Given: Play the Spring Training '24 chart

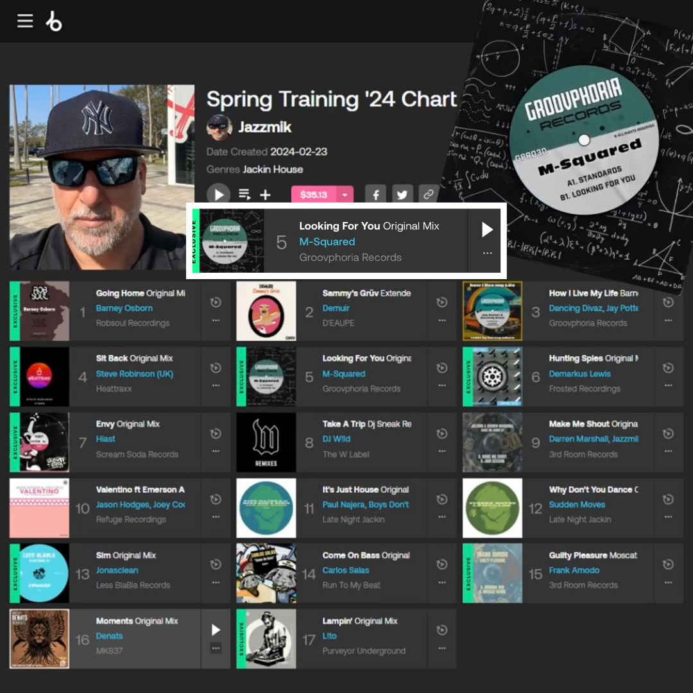Looking at the screenshot, I should (x=218, y=194).
